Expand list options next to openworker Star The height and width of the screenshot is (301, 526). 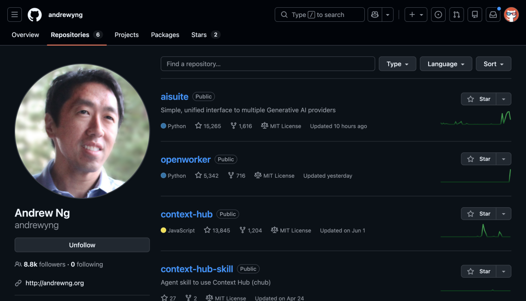point(504,159)
